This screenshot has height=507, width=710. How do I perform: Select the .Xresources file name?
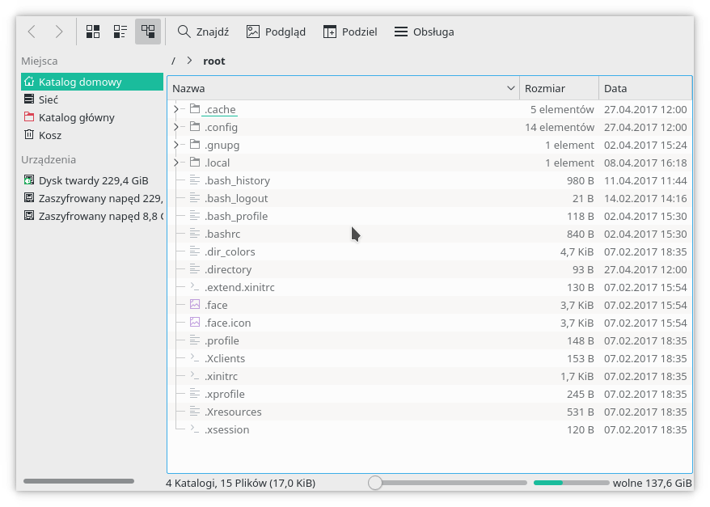click(233, 412)
